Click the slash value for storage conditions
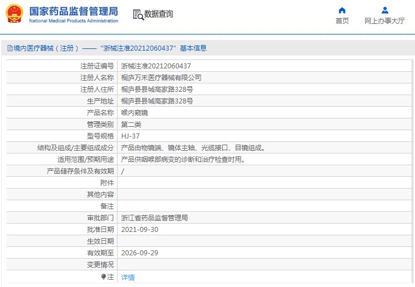 [x=123, y=171]
